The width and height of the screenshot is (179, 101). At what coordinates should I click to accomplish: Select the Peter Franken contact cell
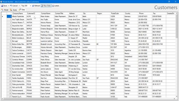click(x=47, y=90)
